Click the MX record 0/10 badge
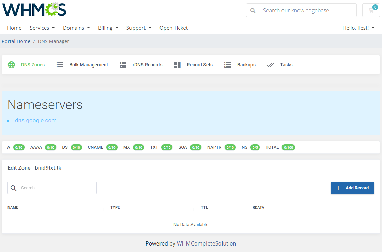Screen dimensions: 382x252 pos(139,147)
